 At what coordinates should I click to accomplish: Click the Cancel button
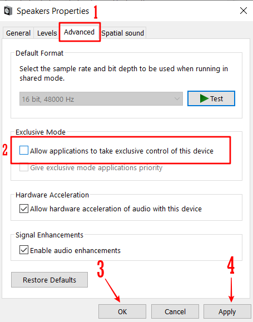click(x=175, y=311)
